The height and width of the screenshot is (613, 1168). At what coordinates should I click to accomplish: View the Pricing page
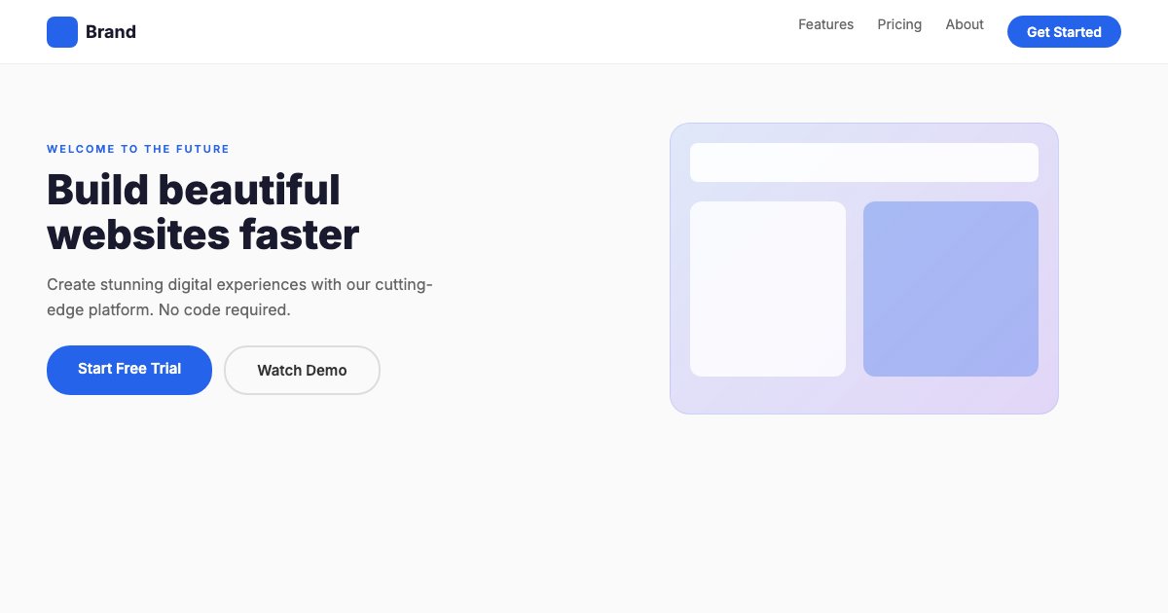tap(899, 24)
